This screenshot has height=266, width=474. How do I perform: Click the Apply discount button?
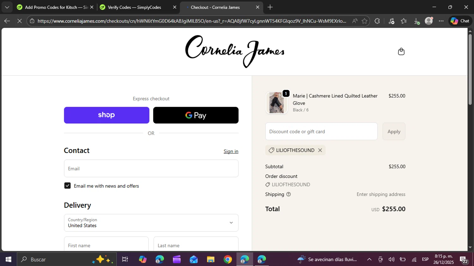(x=394, y=131)
